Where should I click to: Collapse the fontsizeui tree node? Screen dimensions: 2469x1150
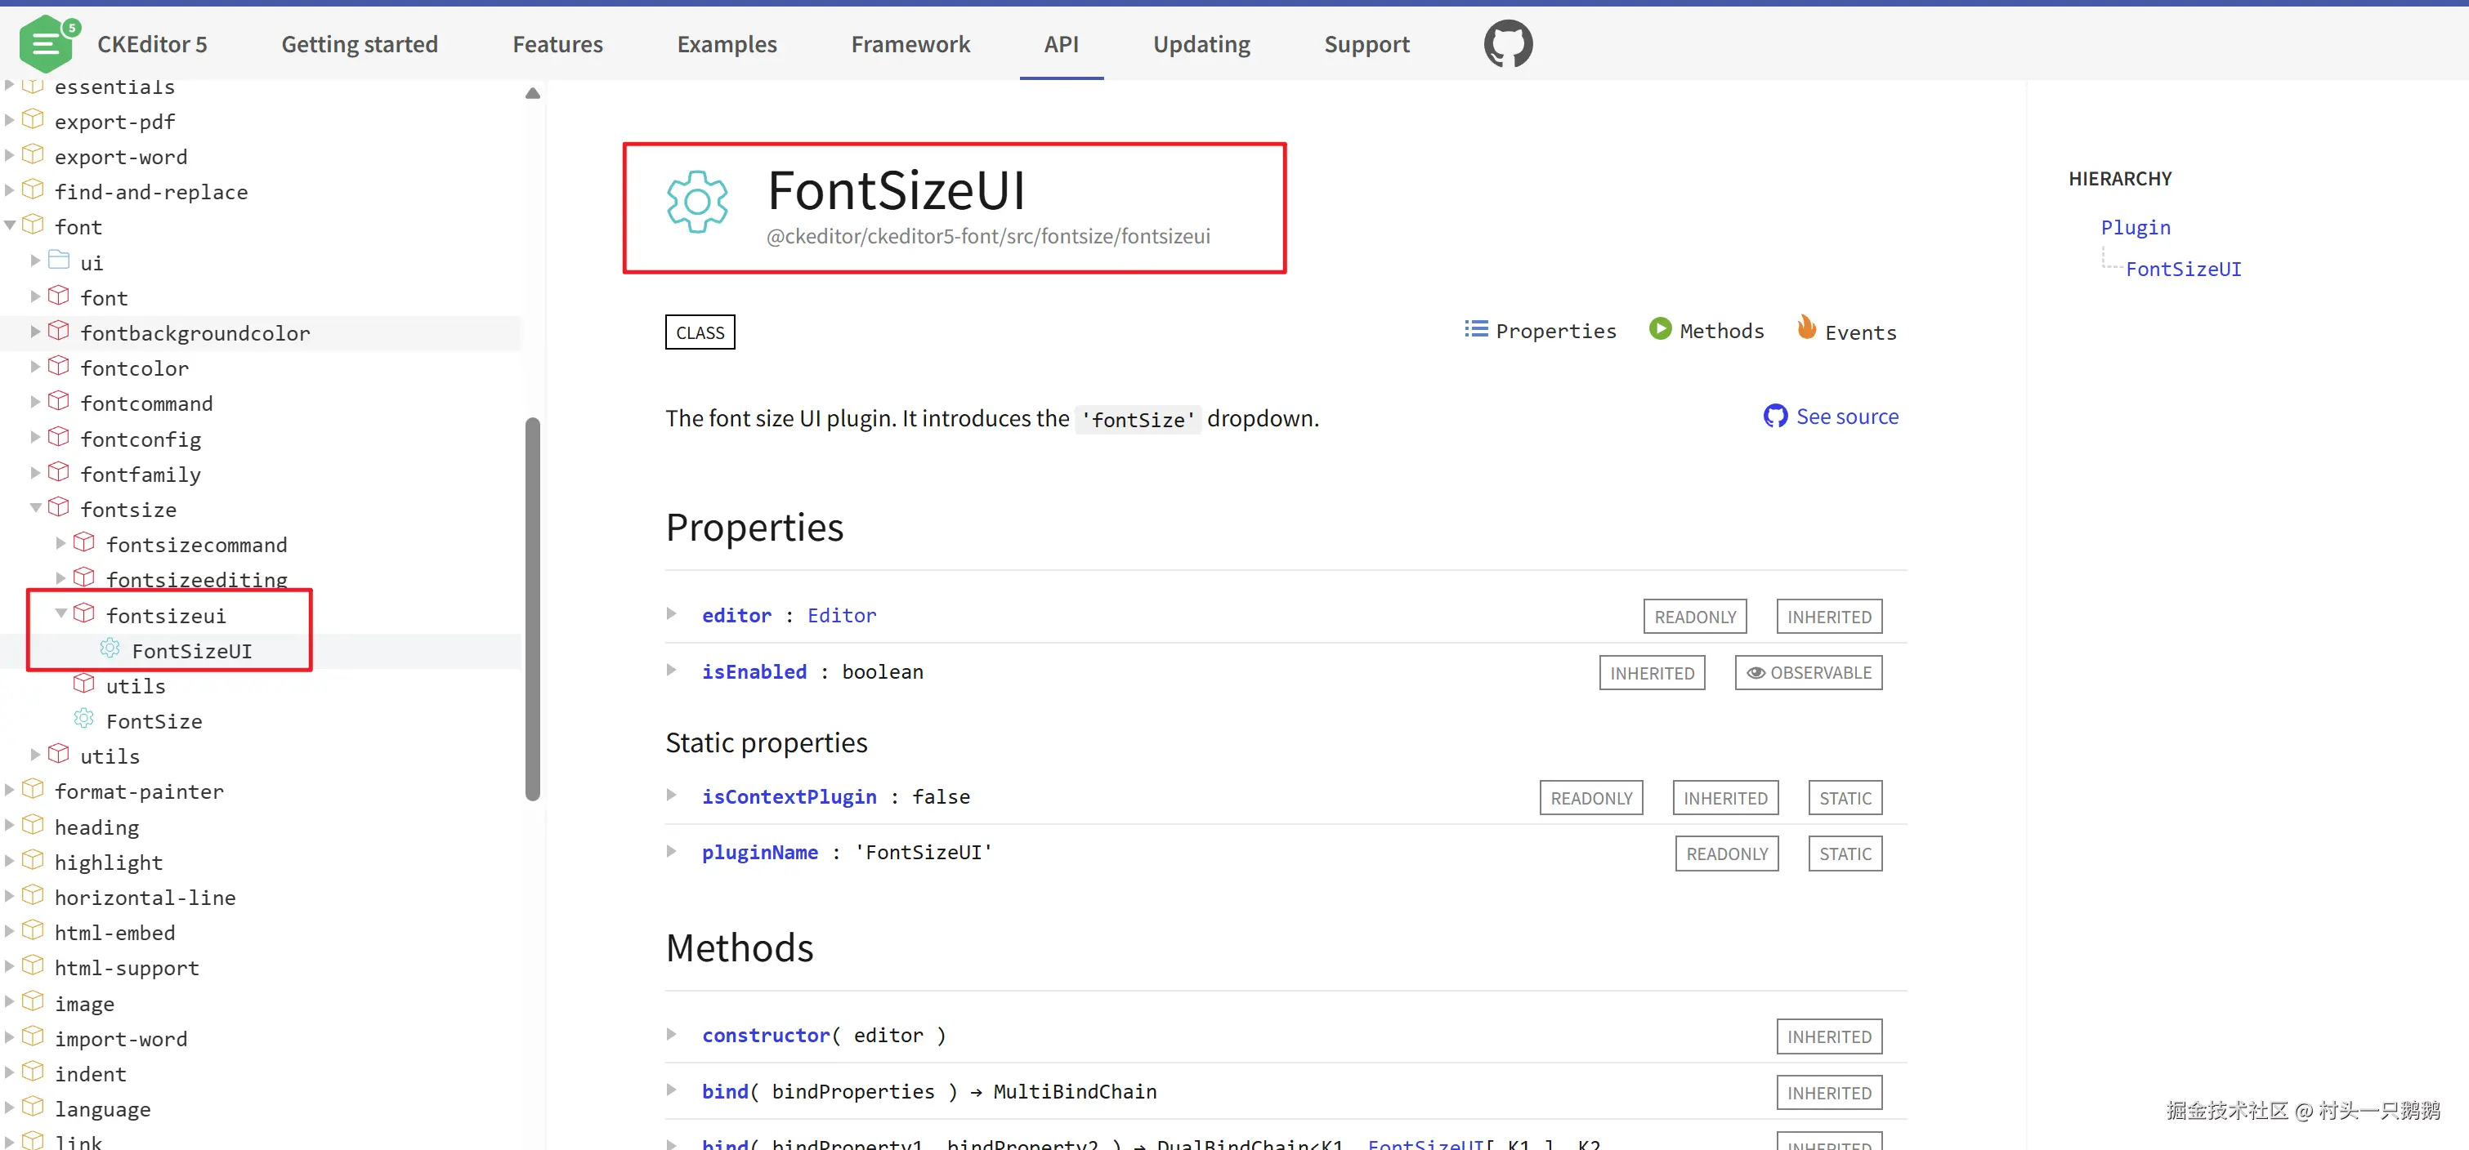[x=60, y=613]
